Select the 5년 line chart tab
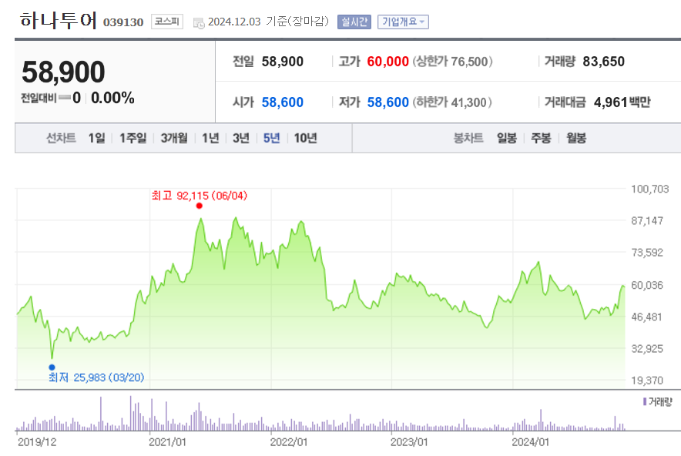Screen dimensions: 681x456 (271, 138)
